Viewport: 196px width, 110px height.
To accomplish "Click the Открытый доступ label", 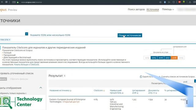I will pyautogui.click(x=71, y=102).
